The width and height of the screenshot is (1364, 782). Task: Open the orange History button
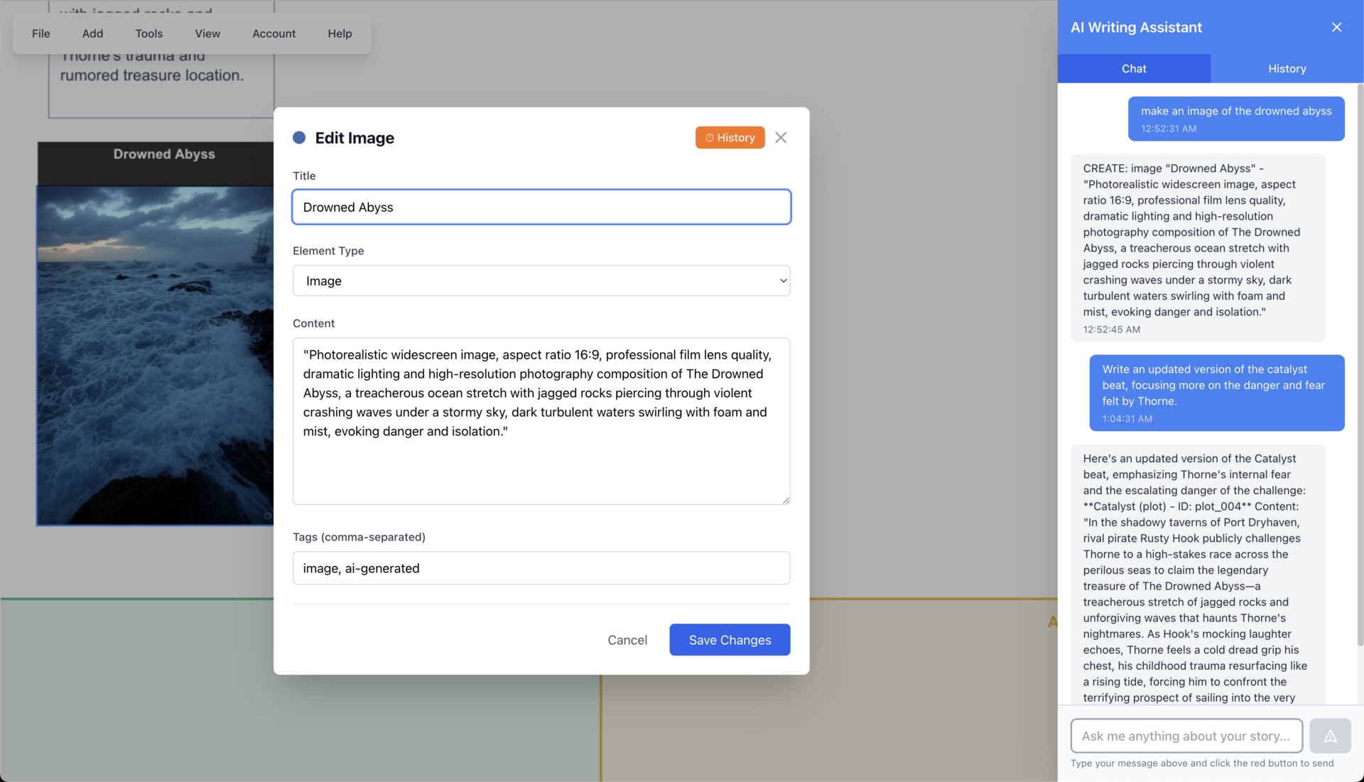coord(730,138)
